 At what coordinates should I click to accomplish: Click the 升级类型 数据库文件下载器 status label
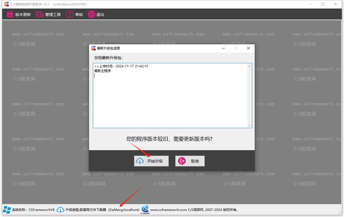(86, 210)
